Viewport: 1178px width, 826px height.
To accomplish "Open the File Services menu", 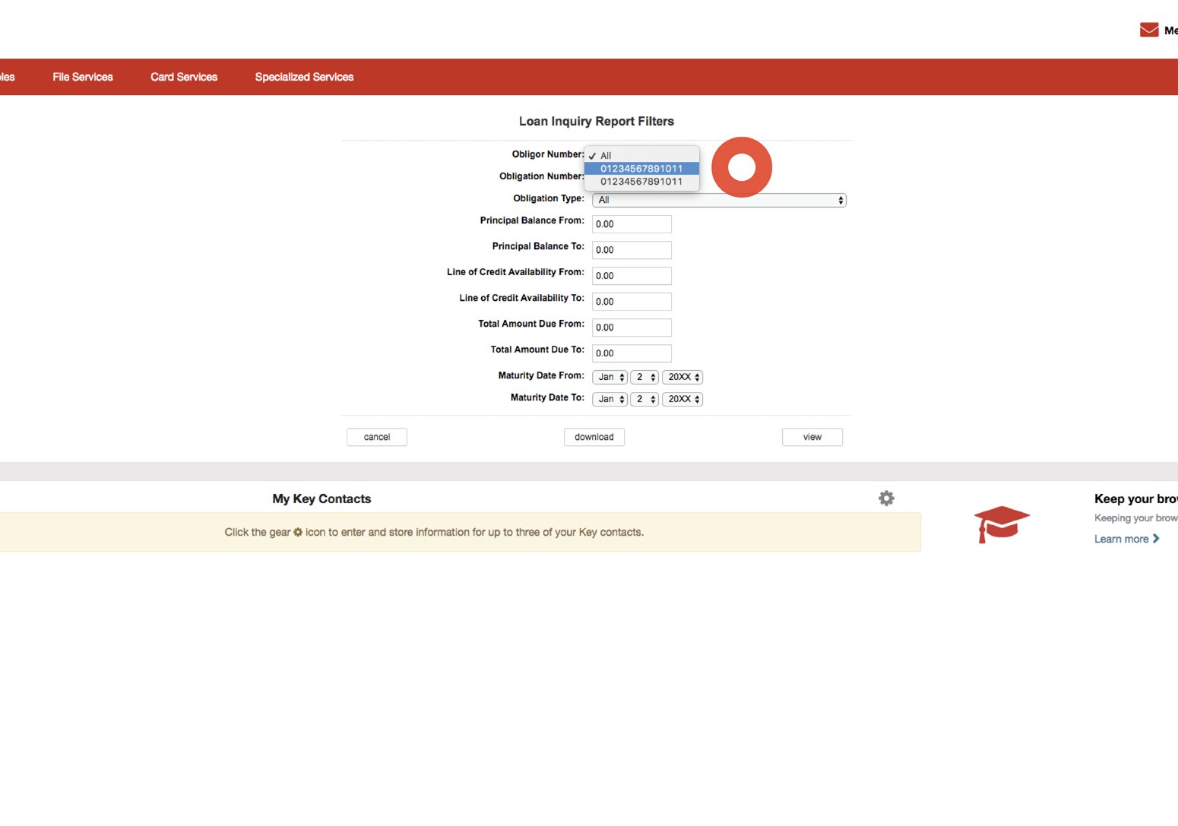I will coord(82,77).
